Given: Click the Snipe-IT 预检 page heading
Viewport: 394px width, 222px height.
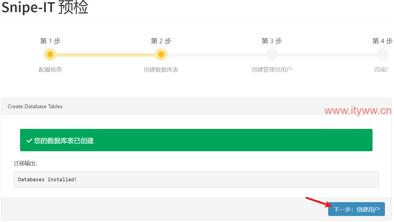Looking at the screenshot, I should (45, 7).
